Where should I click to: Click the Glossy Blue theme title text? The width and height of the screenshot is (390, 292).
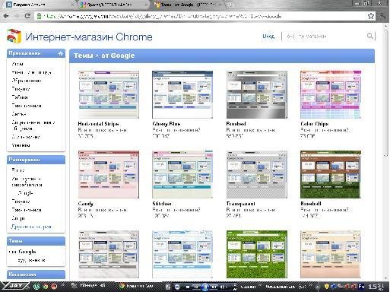pos(166,124)
